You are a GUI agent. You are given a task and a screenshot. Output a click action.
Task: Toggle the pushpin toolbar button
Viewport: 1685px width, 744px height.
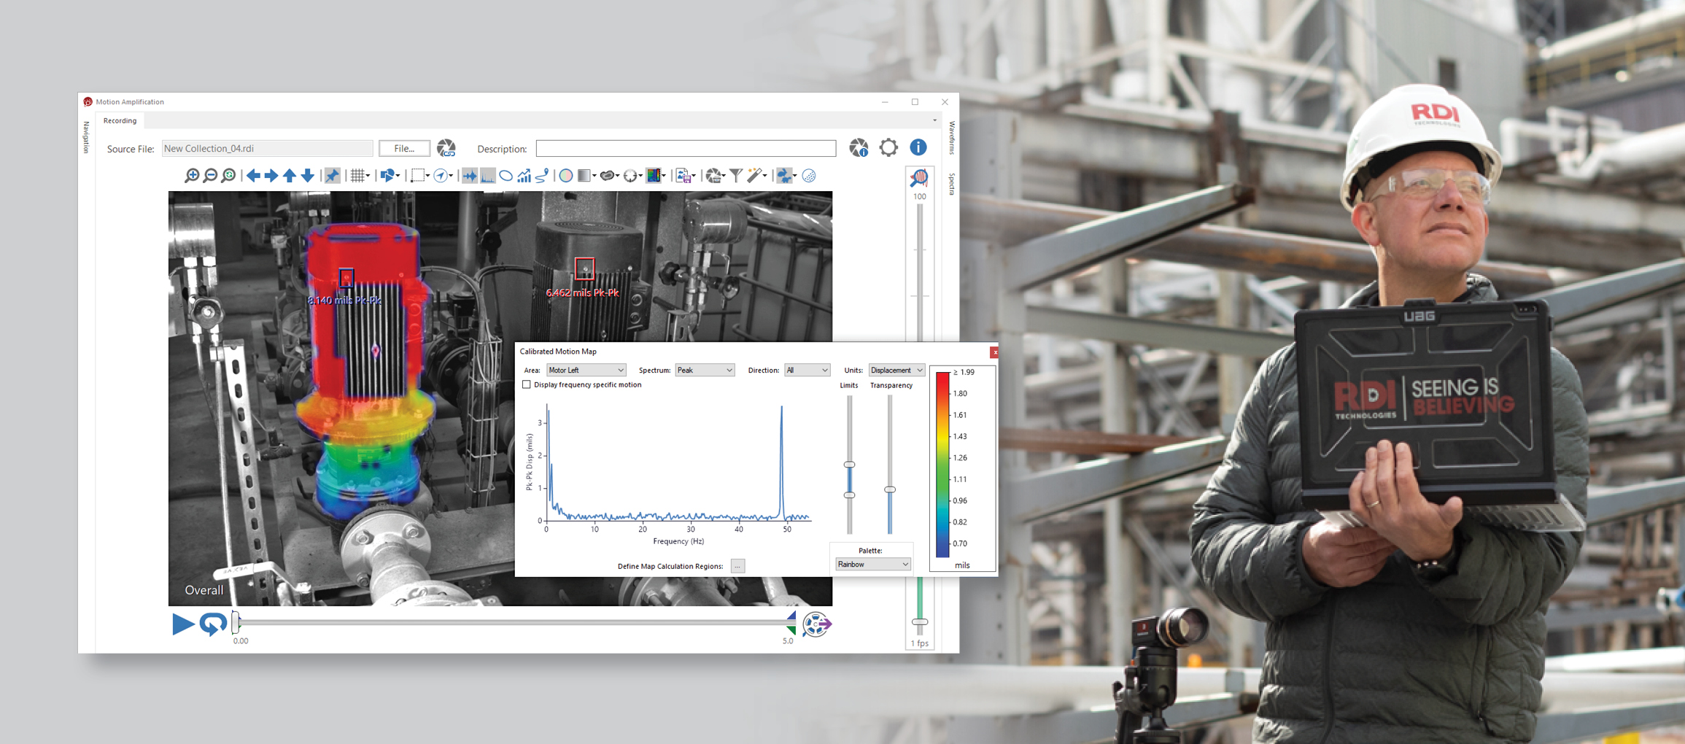pyautogui.click(x=332, y=176)
